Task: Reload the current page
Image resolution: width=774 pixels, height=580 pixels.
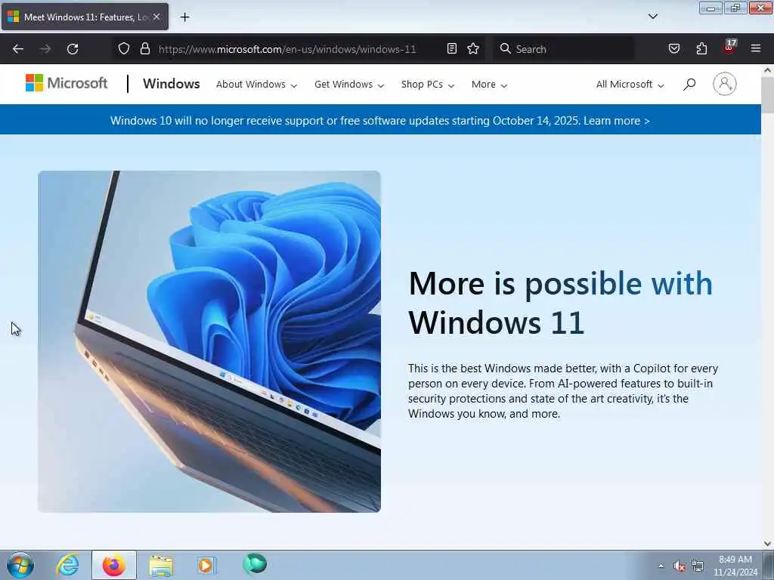Action: tap(73, 49)
